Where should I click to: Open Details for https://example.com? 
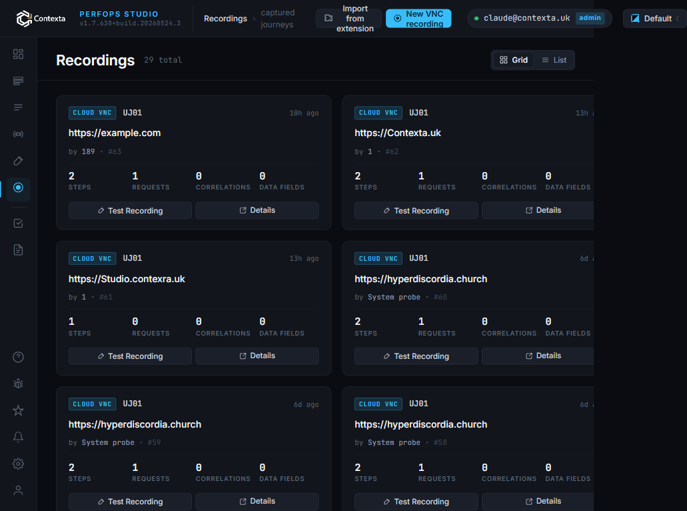(257, 211)
